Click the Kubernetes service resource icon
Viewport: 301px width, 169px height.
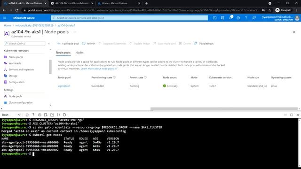point(7,33)
